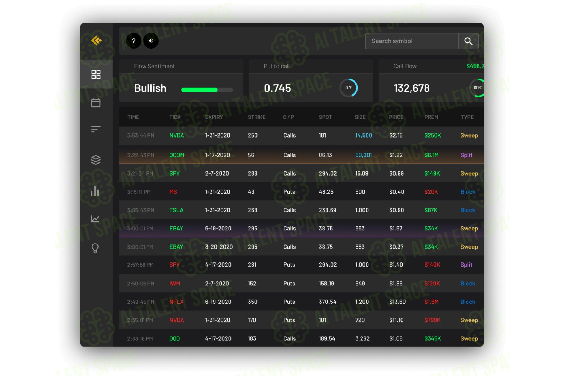Click the Put to call value 0.745
This screenshot has height=376, width=564.
point(277,88)
